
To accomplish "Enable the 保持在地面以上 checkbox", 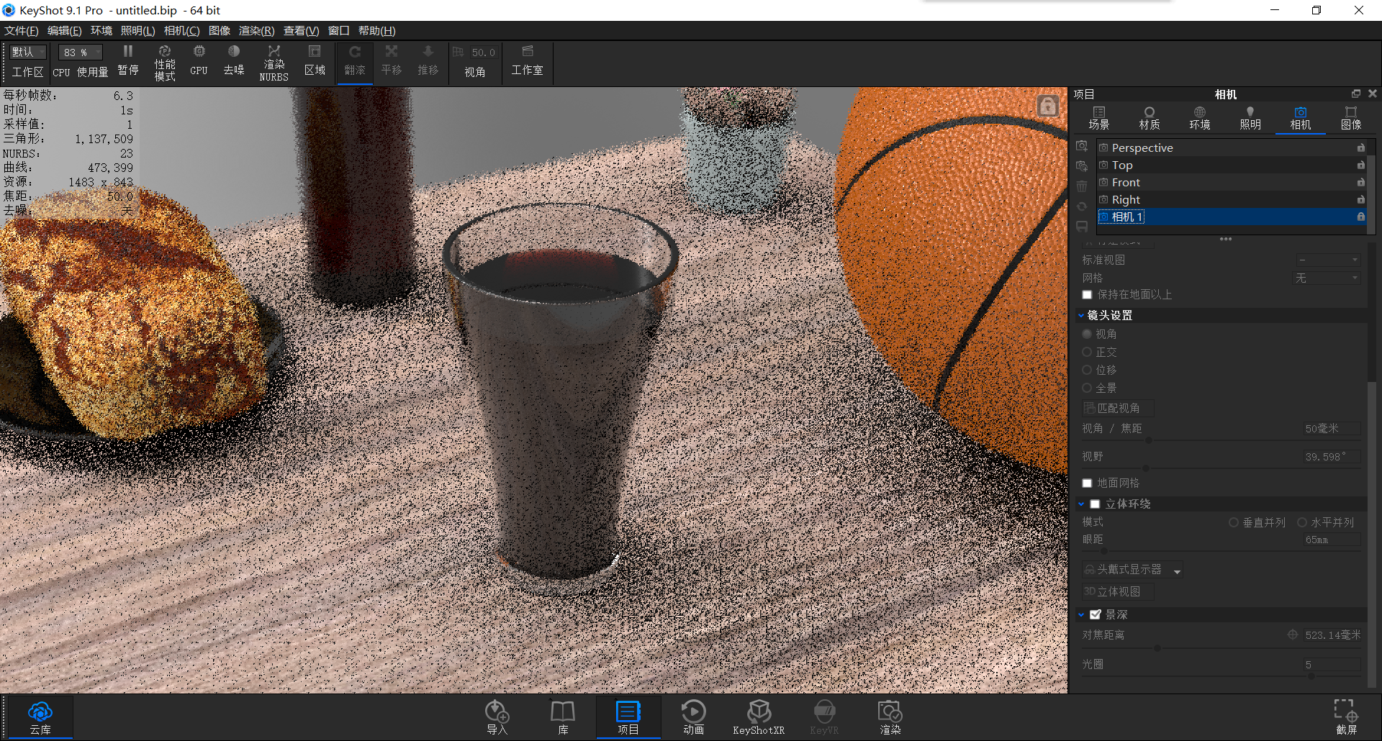I will point(1087,294).
